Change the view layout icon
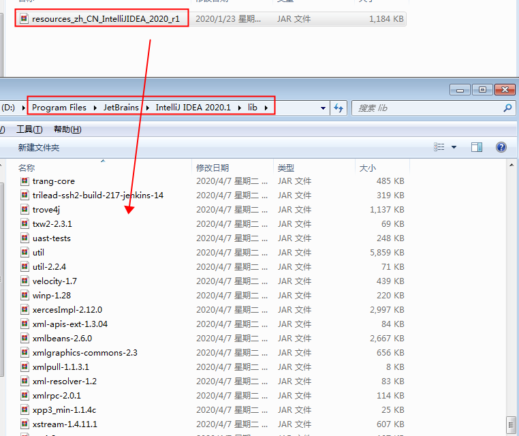The image size is (519, 436). [439, 147]
